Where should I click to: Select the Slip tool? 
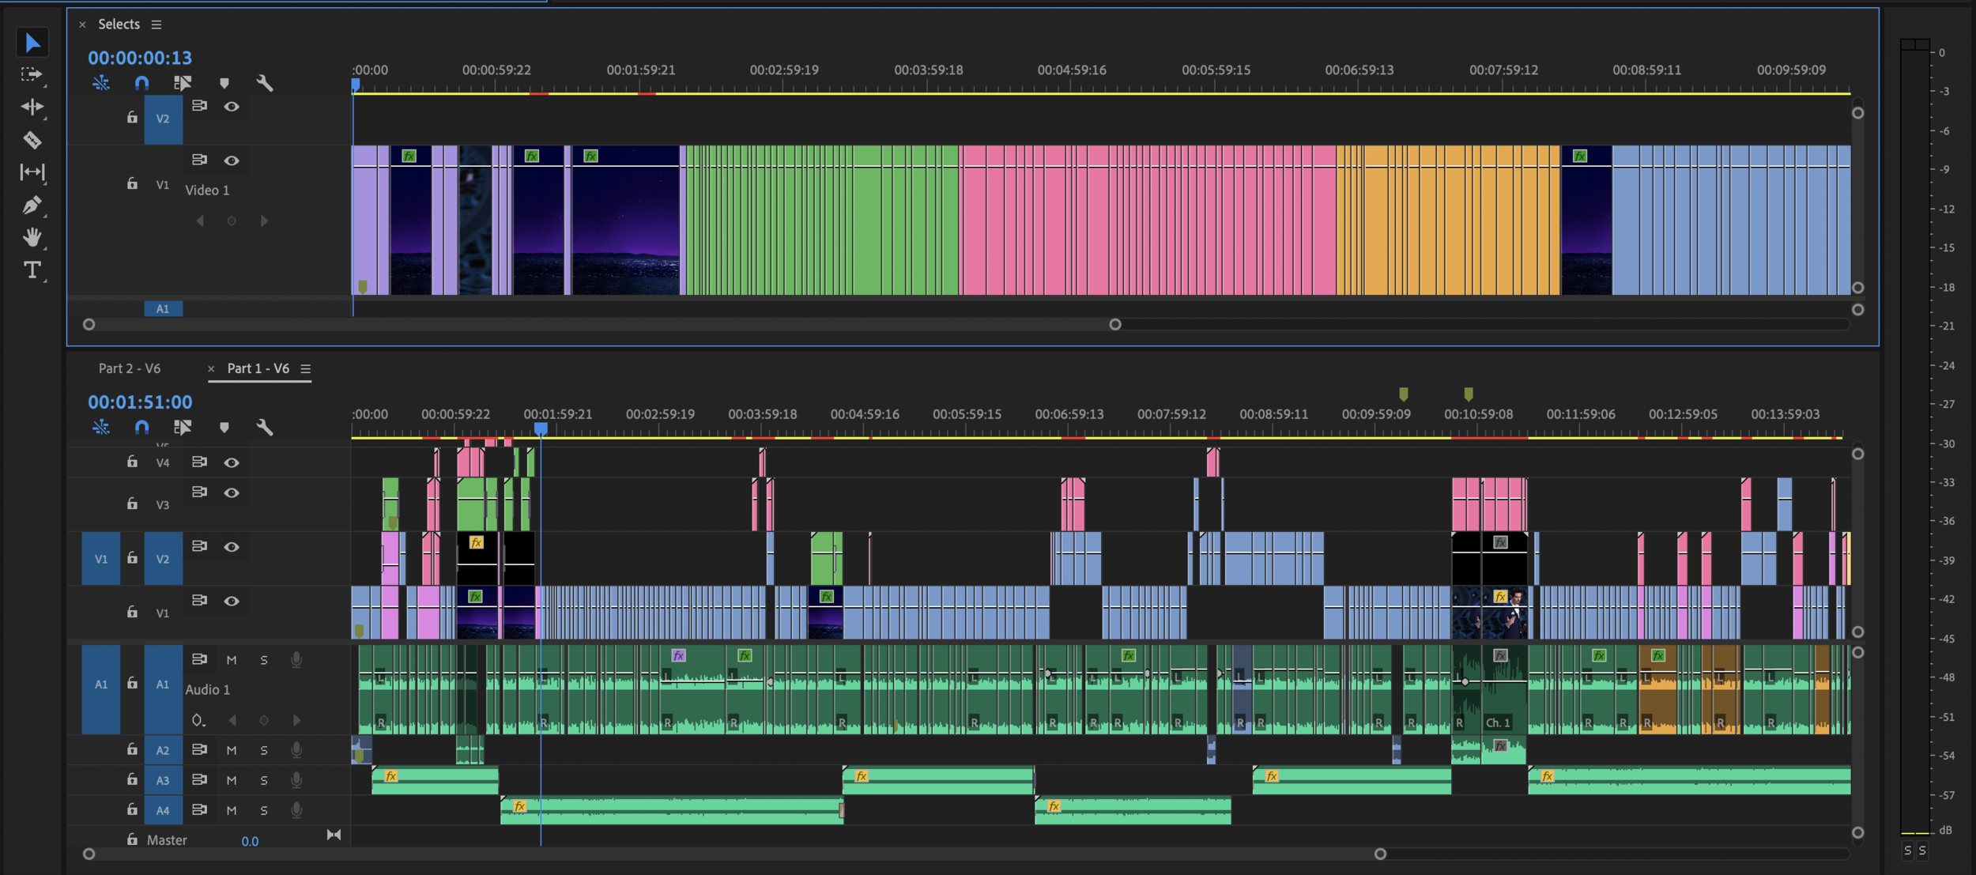pyautogui.click(x=32, y=172)
